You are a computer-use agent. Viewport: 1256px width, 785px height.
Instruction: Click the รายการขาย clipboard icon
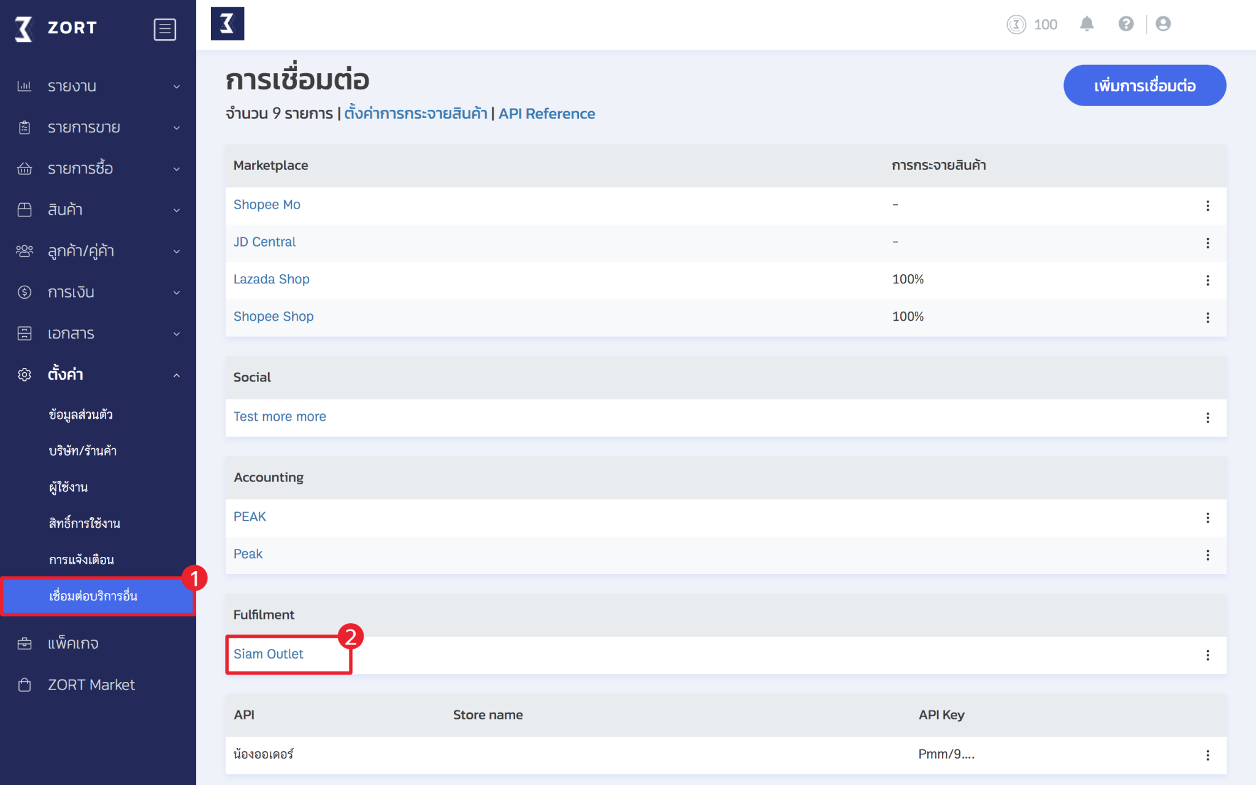click(x=25, y=128)
